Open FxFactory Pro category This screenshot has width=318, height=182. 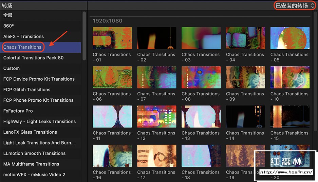pos(18,111)
